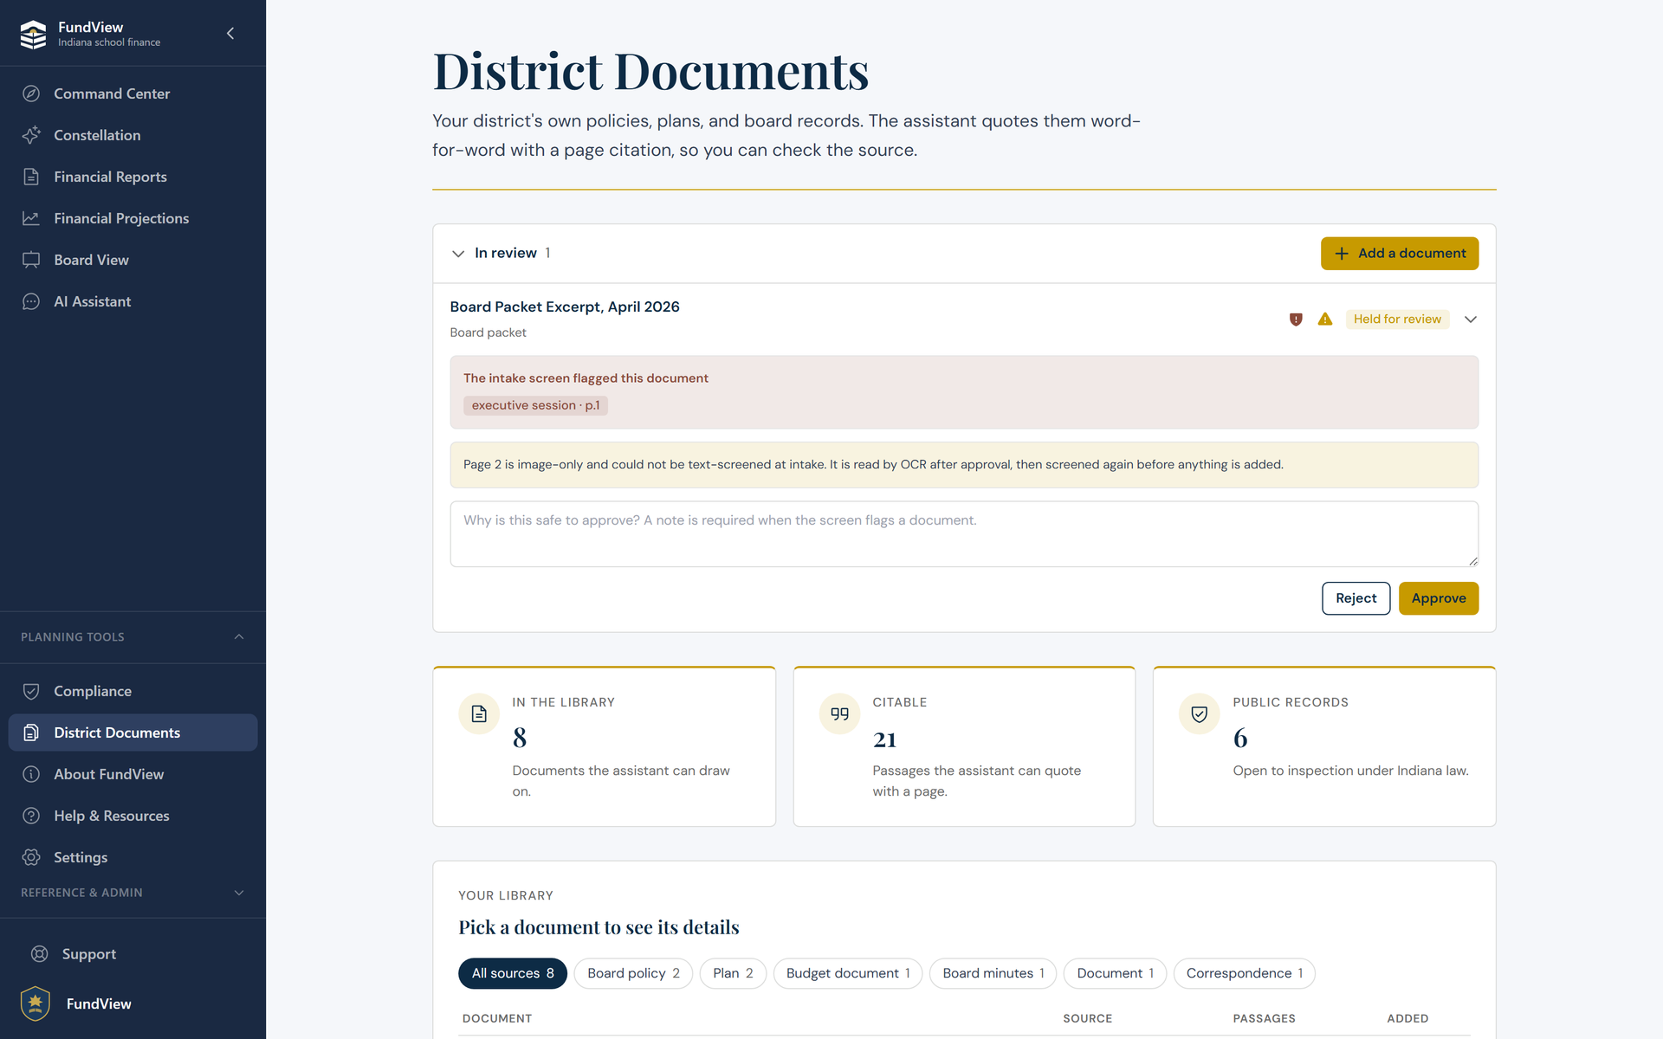
Task: Click the Board View presentation icon
Action: click(31, 260)
